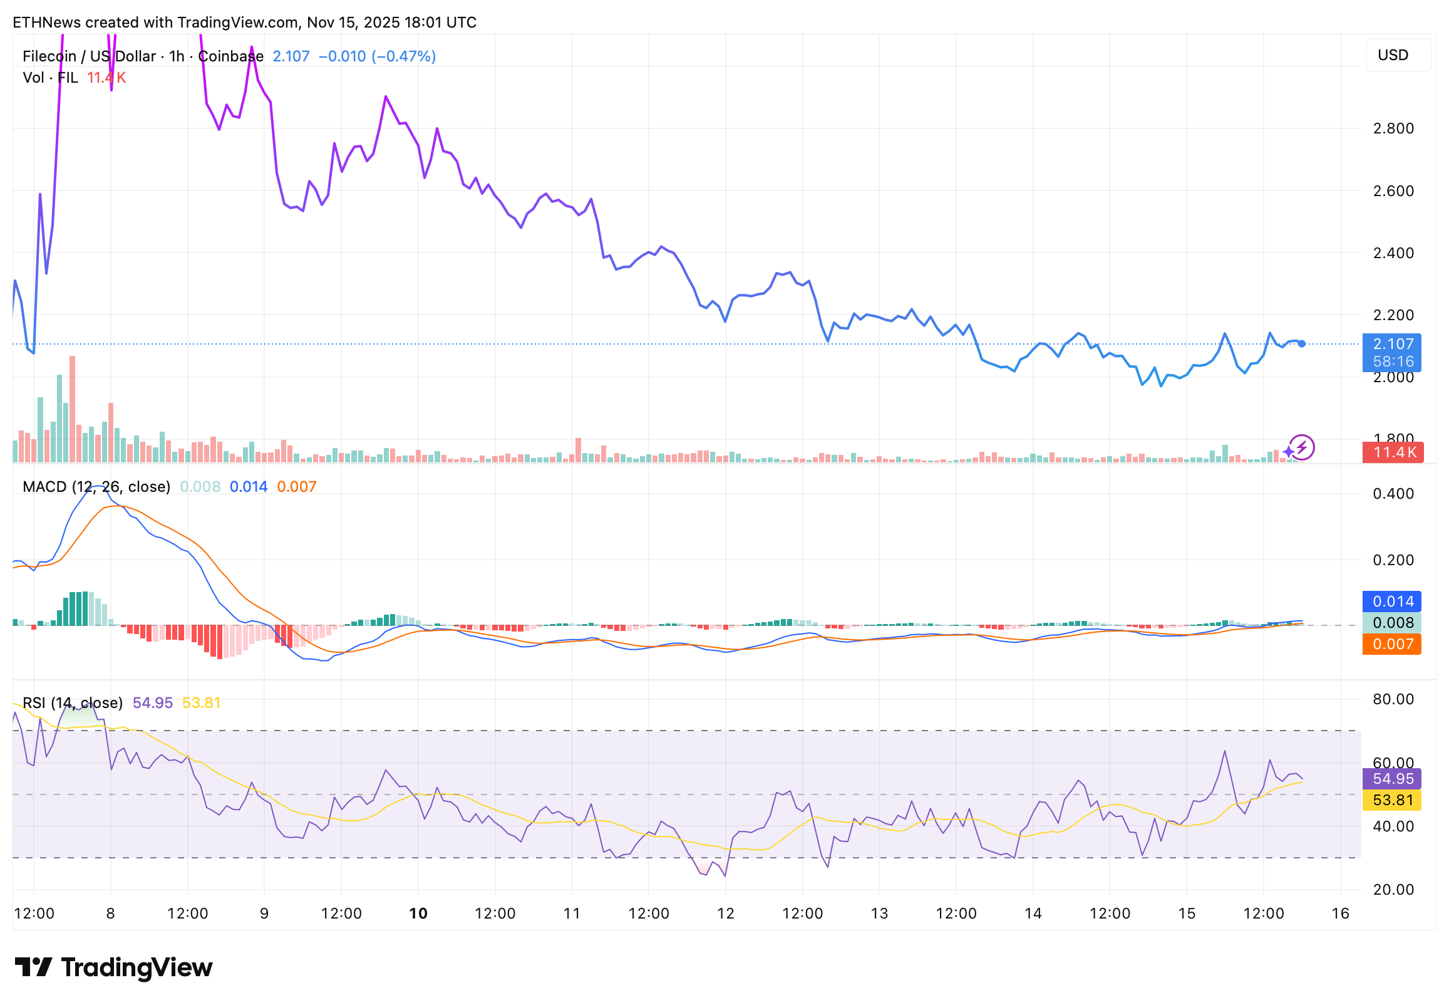Click the green 0.008 histogram value tag
This screenshot has height=1005, width=1449.
[1391, 623]
